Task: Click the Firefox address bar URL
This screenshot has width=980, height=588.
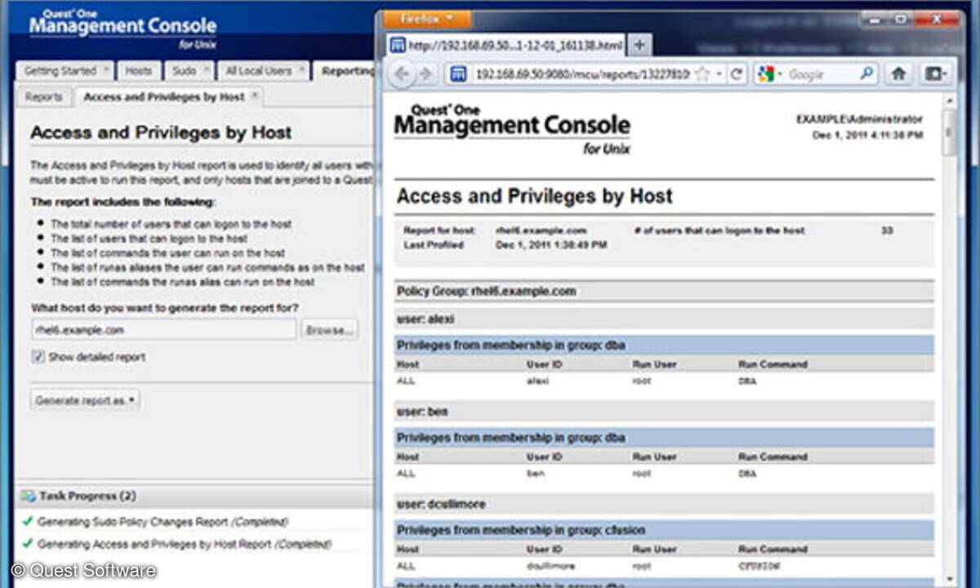Action: 582,74
